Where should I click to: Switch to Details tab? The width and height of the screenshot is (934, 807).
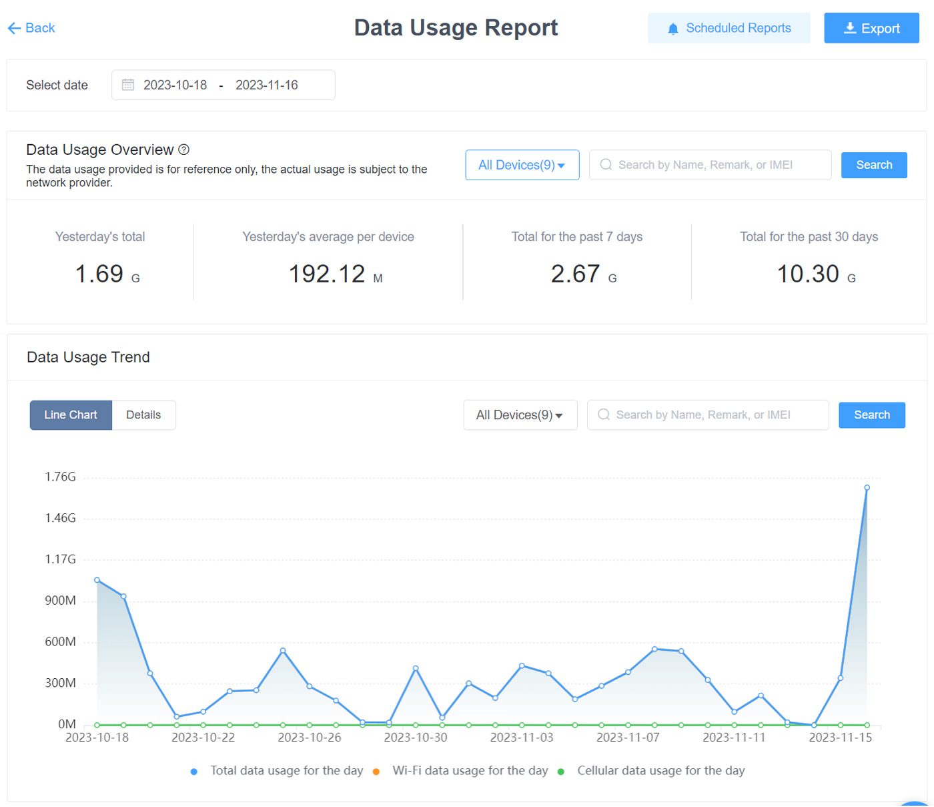143,415
